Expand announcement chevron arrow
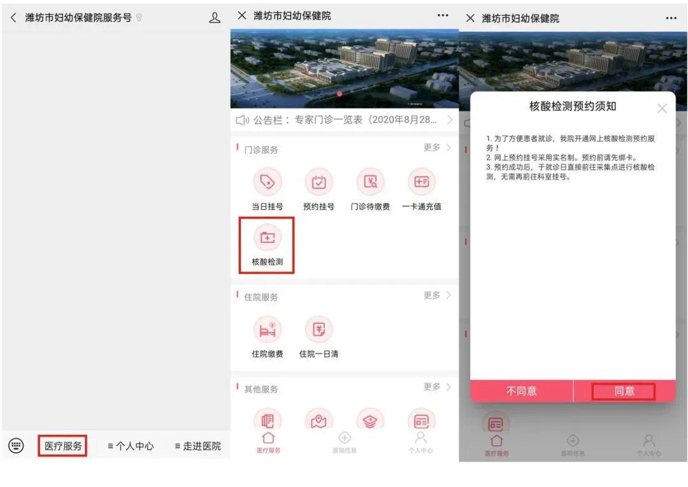688x487 pixels. (450, 119)
